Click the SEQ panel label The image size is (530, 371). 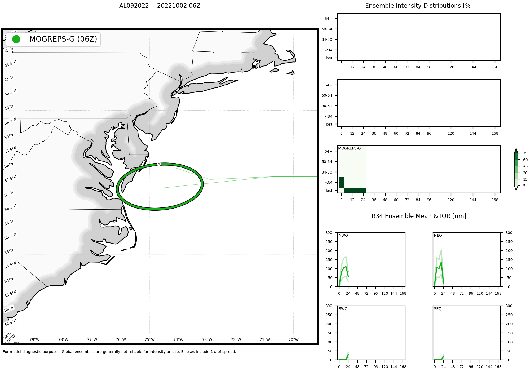(438, 309)
